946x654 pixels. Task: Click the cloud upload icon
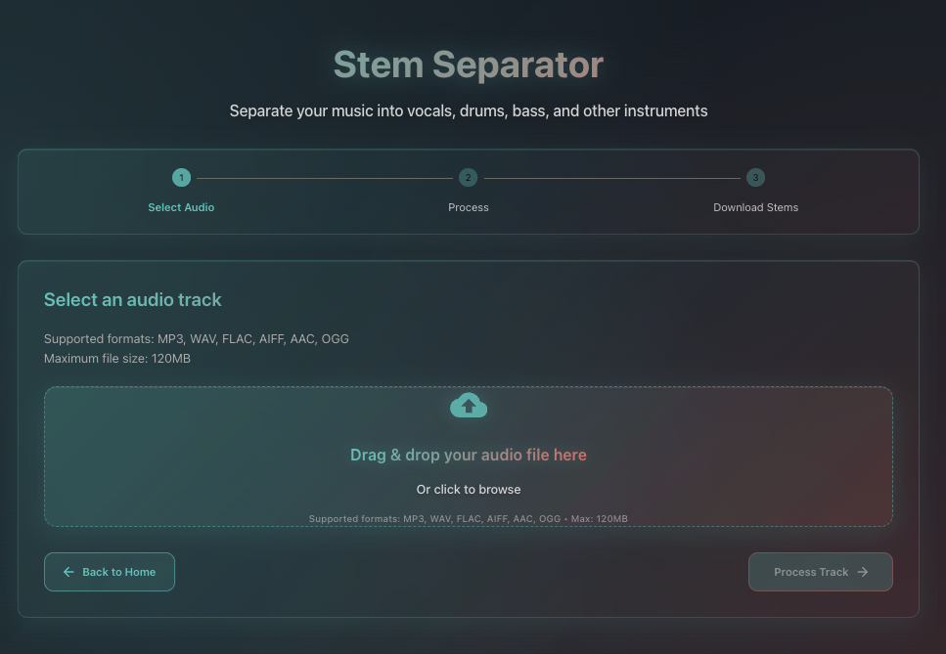(469, 406)
